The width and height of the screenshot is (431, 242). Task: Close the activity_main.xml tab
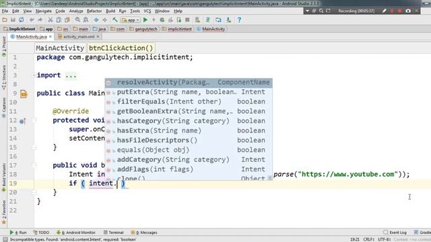tap(98, 36)
